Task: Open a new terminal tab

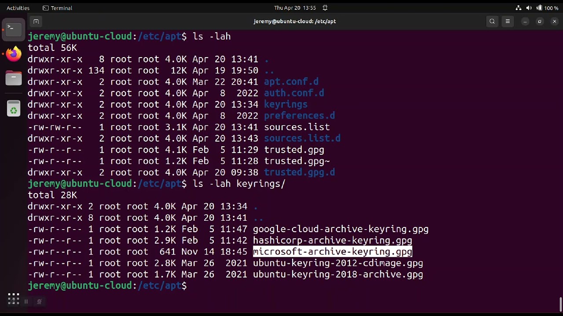Action: [36, 22]
